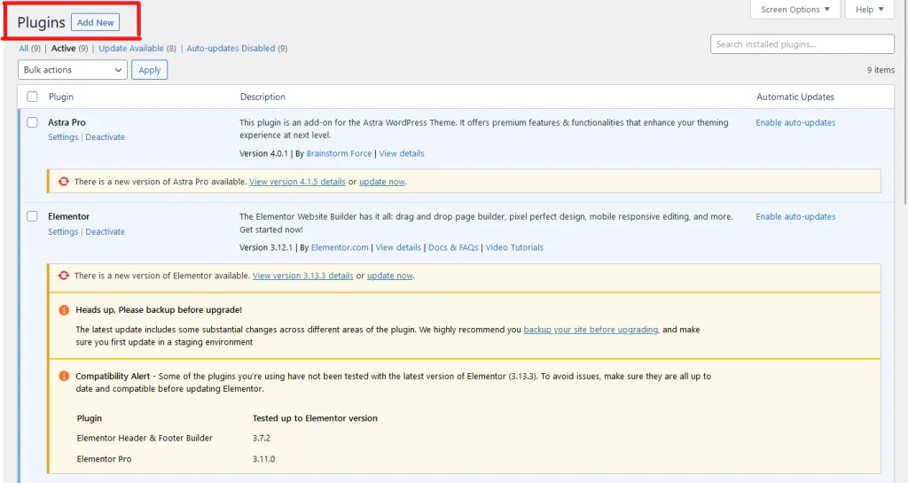Click the Plugins page heading
908x483 pixels.
click(x=41, y=22)
